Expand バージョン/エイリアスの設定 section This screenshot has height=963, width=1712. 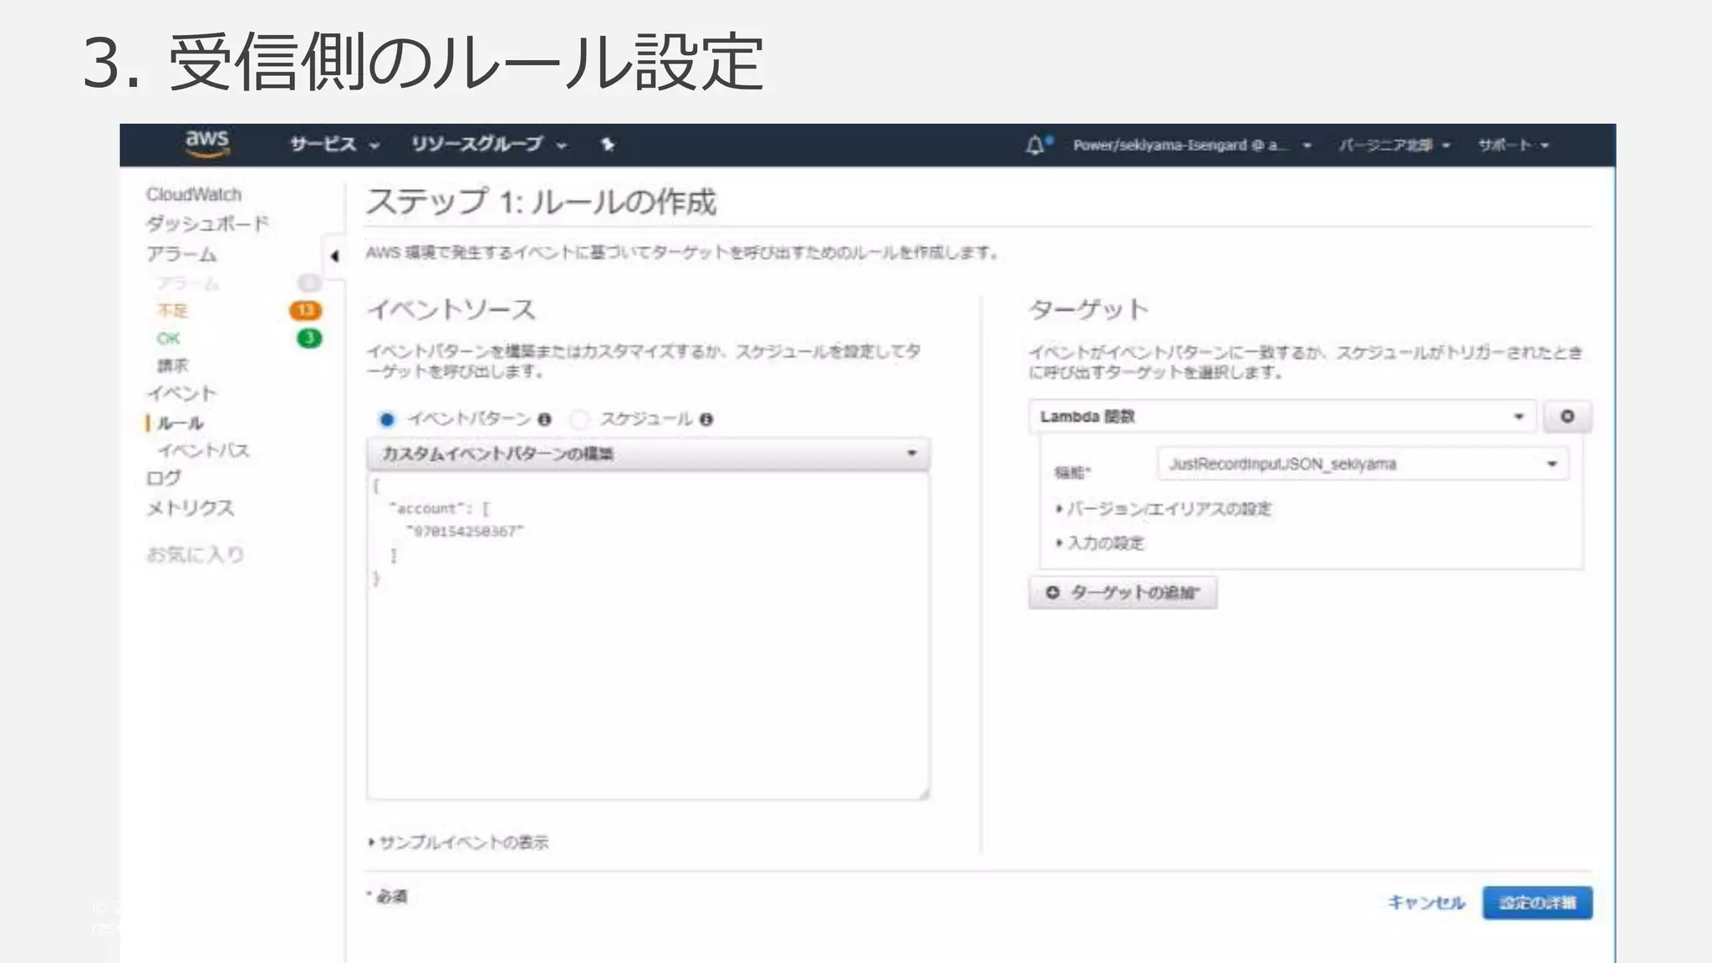1168,508
